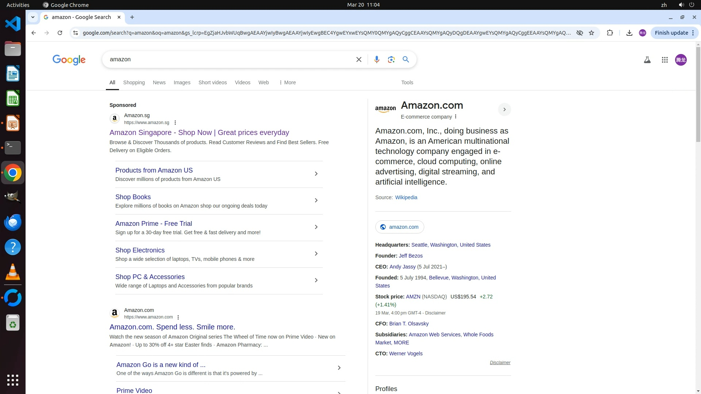Click the amazon.com website button

click(399, 227)
